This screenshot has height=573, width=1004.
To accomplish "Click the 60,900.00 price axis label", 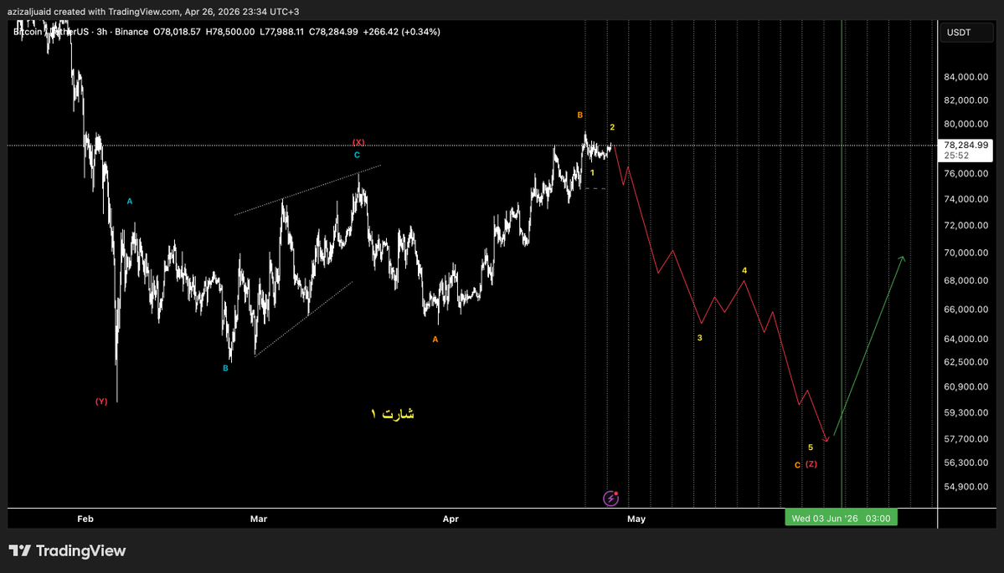I will [965, 386].
